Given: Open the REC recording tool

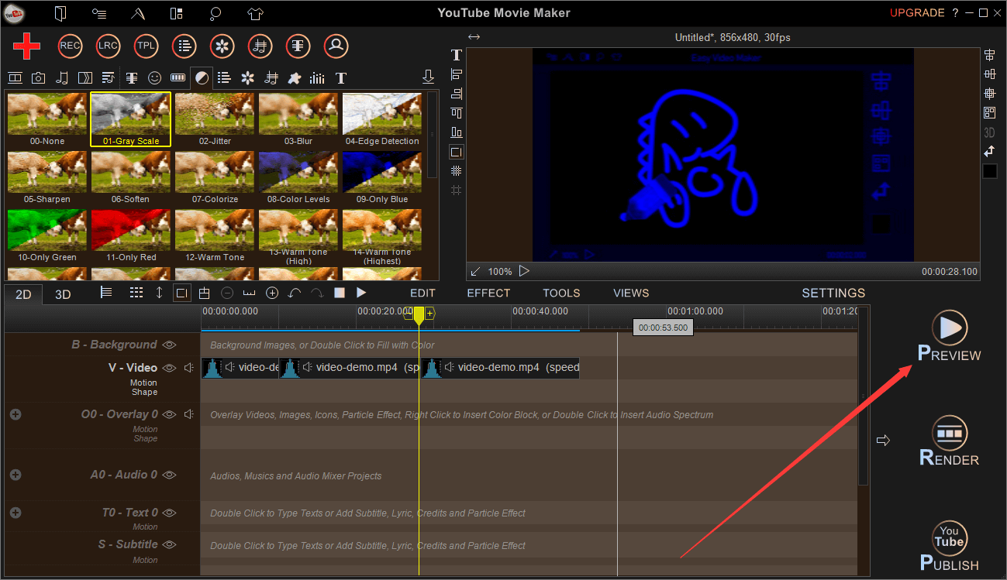Looking at the screenshot, I should (x=70, y=46).
